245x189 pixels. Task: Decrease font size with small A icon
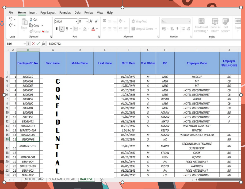tap(96, 21)
